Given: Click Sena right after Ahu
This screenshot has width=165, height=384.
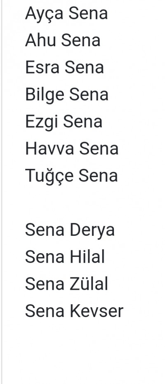Looking at the screenshot, I should tap(81, 40).
